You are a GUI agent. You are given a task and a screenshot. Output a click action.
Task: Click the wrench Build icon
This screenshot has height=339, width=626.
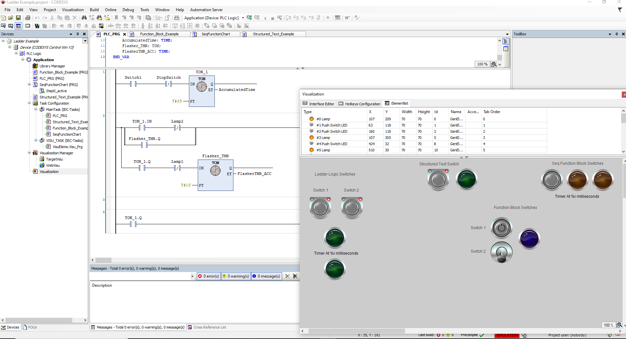pos(279,18)
